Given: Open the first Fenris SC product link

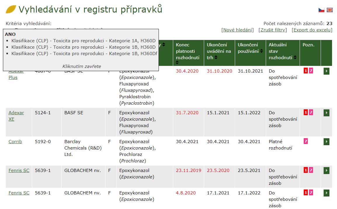Looking at the screenshot, I should coord(19,171).
